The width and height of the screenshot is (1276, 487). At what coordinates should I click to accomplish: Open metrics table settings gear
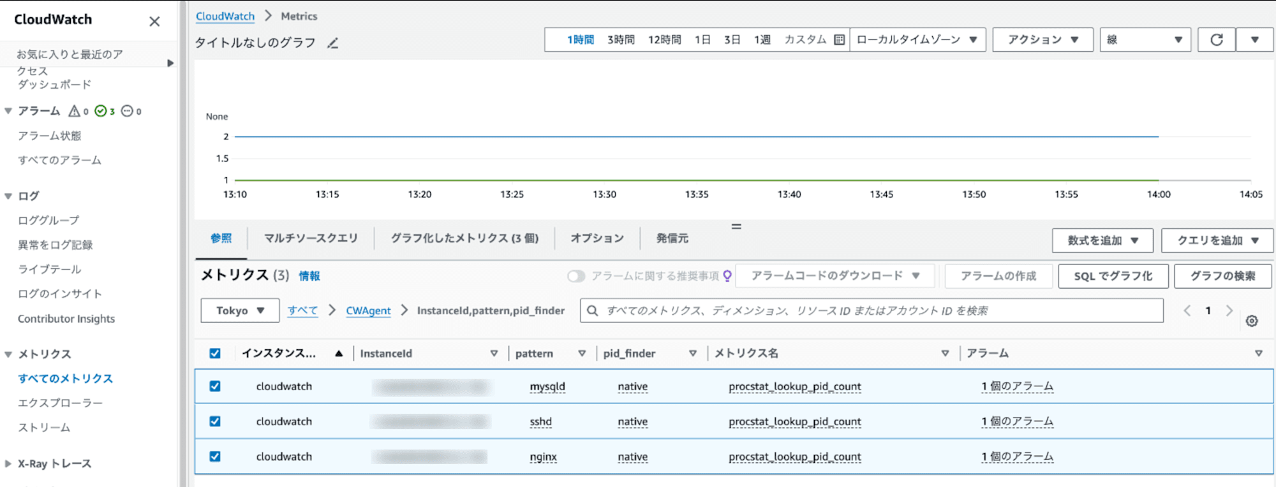(1252, 321)
